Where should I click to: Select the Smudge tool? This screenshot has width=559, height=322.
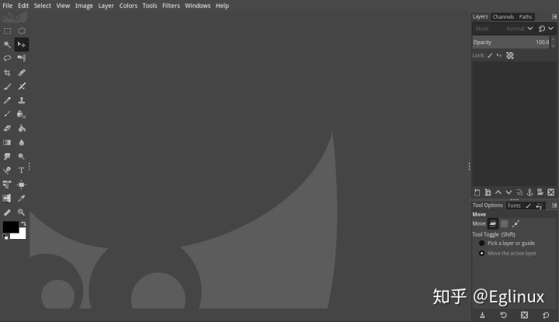(7, 157)
